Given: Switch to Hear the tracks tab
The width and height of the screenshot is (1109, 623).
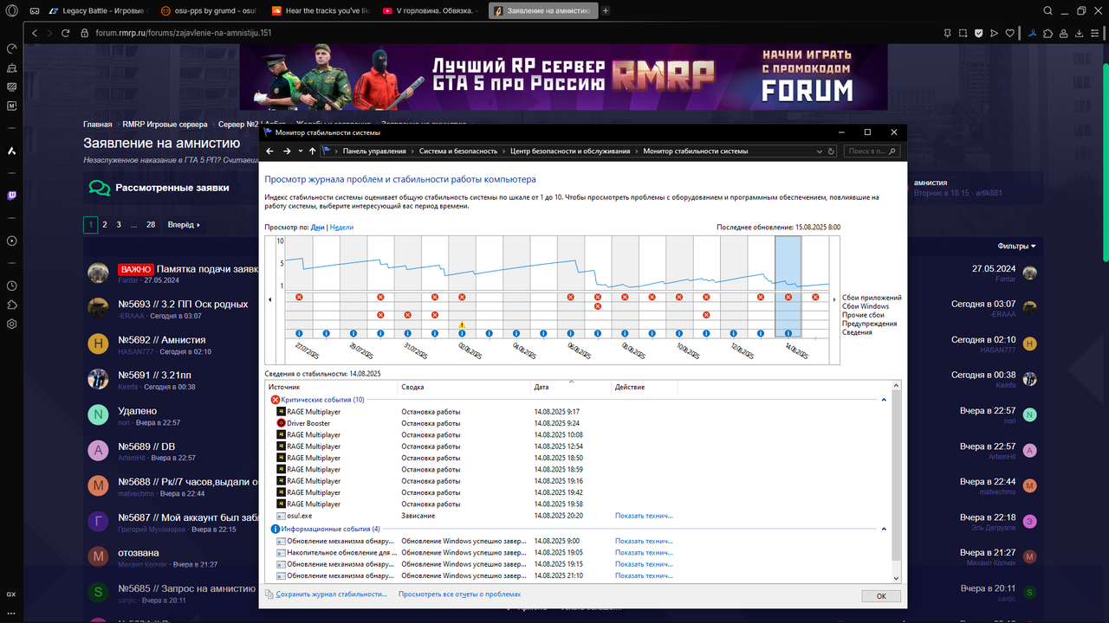Looking at the screenshot, I should pyautogui.click(x=320, y=10).
